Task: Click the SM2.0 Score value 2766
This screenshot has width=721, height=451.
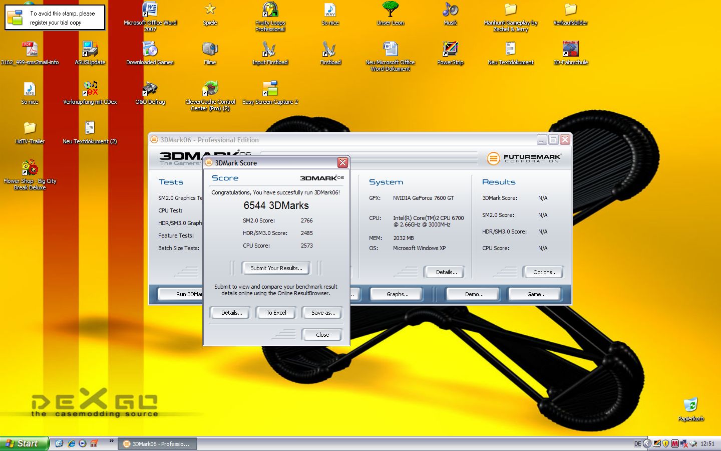Action: click(307, 220)
